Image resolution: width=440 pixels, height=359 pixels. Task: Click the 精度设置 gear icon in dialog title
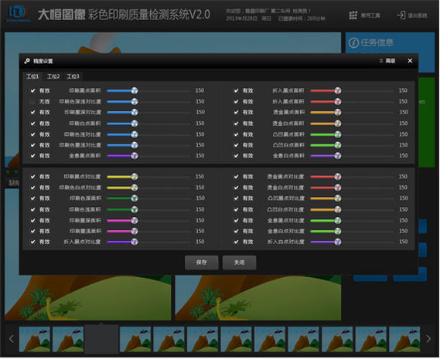[x=27, y=61]
